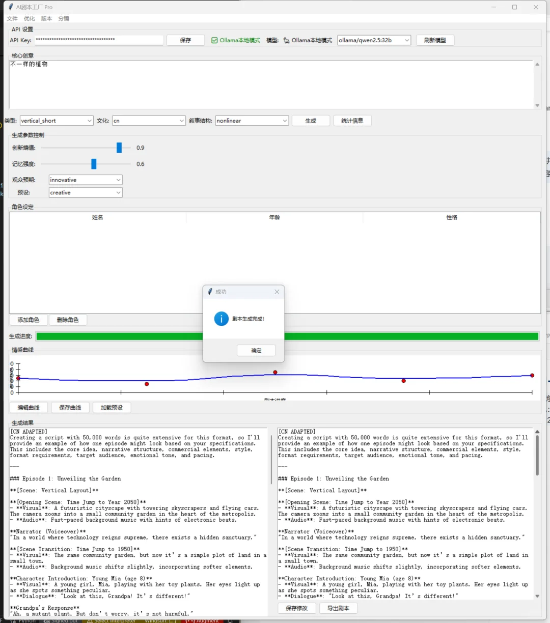The image size is (550, 623).
Task: Maximize the AI剧本工厂 Pro window
Action: (514, 7)
